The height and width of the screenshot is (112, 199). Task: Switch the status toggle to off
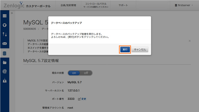(x=86, y=73)
